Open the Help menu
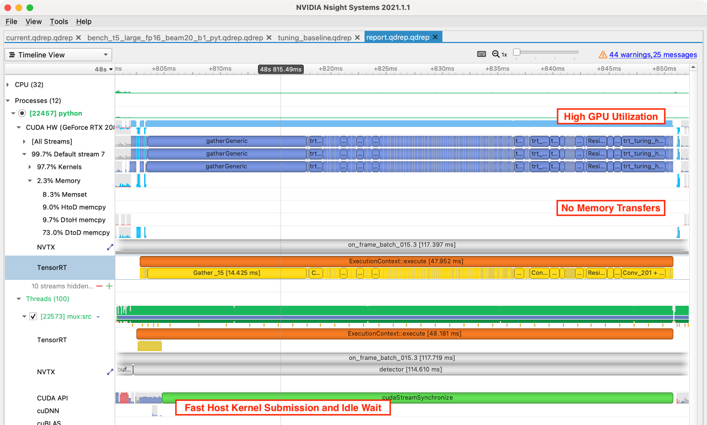 84,22
